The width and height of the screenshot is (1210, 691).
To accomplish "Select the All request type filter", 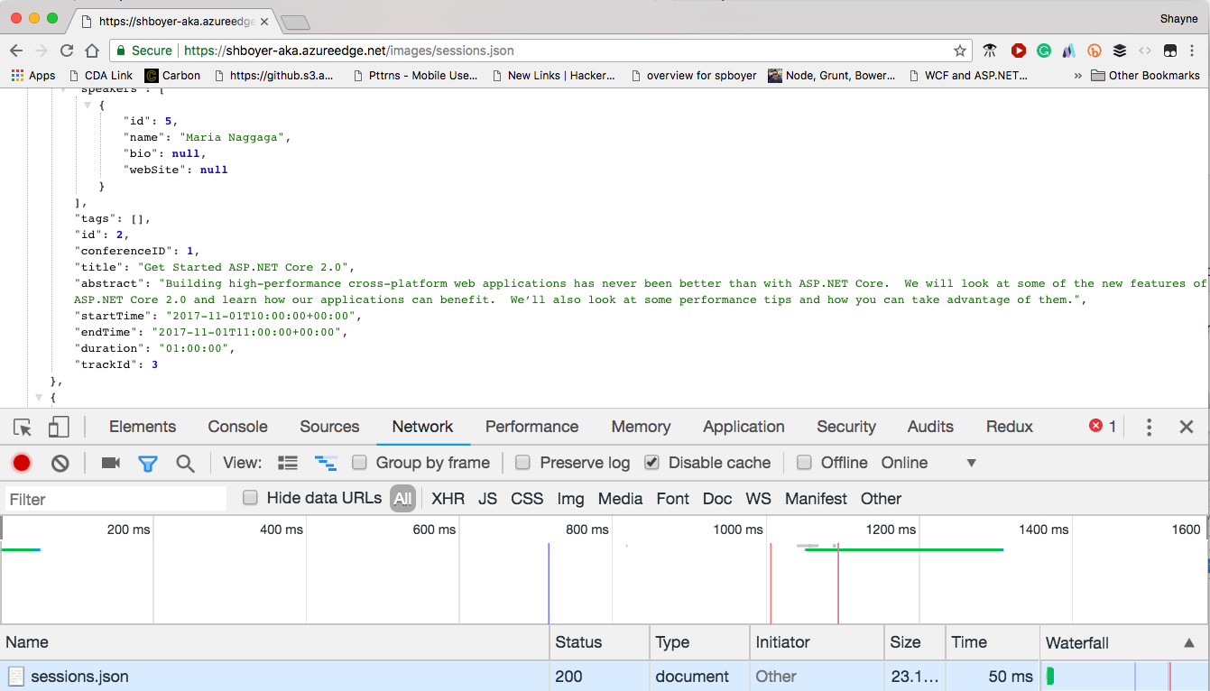I will click(x=402, y=499).
